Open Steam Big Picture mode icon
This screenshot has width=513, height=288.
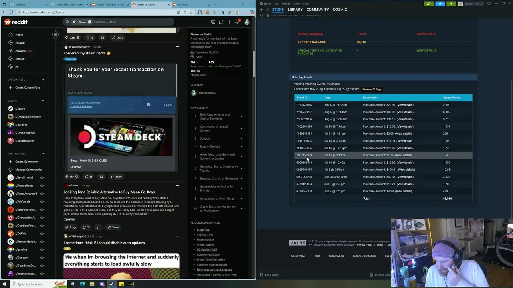pos(489,4)
